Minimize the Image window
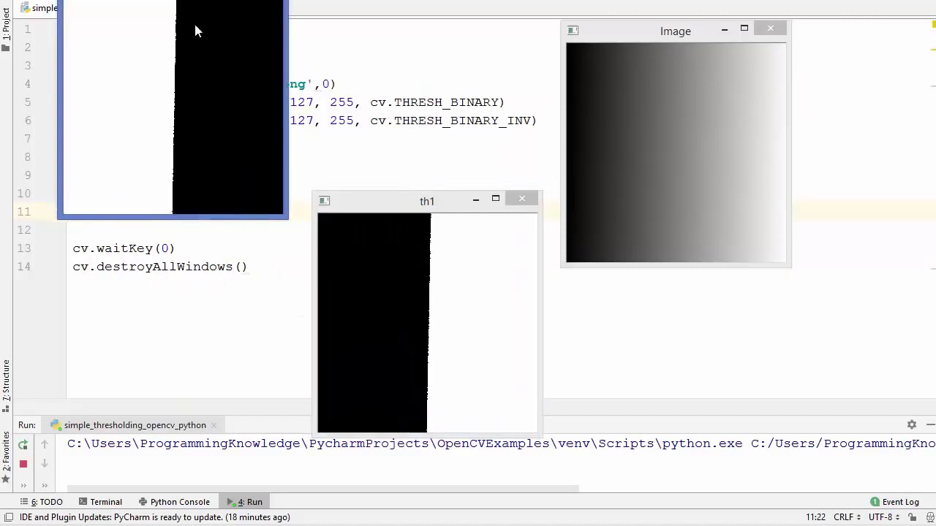 724,29
